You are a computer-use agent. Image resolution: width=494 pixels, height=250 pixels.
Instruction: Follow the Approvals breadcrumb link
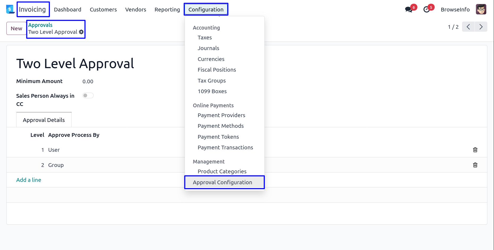point(40,25)
